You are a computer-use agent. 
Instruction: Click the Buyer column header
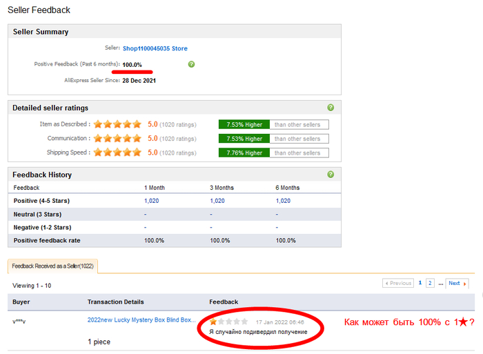tap(21, 302)
